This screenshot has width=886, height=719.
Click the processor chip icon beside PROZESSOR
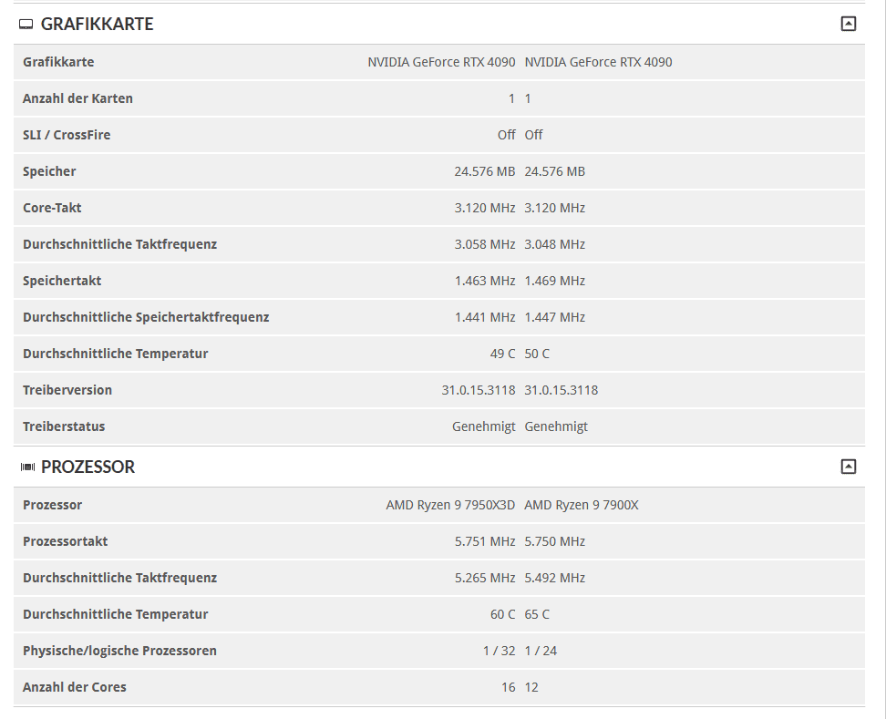click(x=27, y=467)
